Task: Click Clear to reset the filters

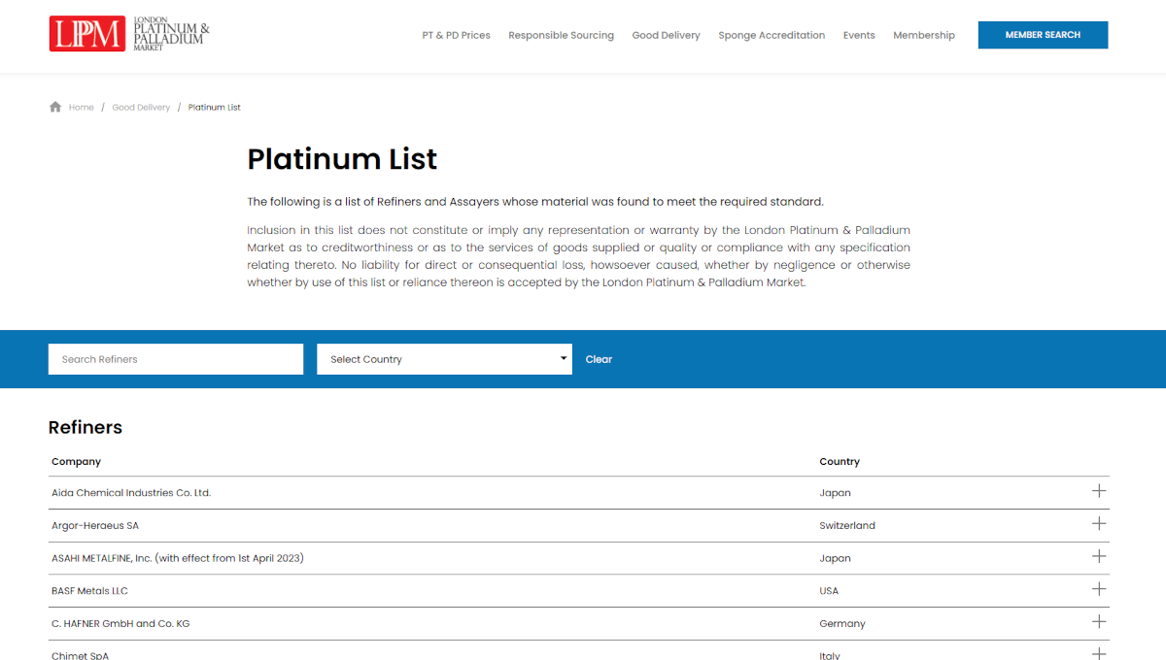Action: point(599,359)
